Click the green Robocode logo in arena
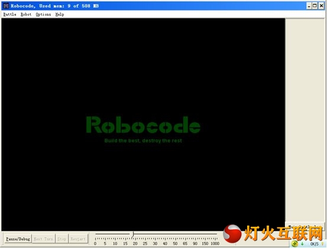Viewport: 327px width, 248px height. pos(143,125)
